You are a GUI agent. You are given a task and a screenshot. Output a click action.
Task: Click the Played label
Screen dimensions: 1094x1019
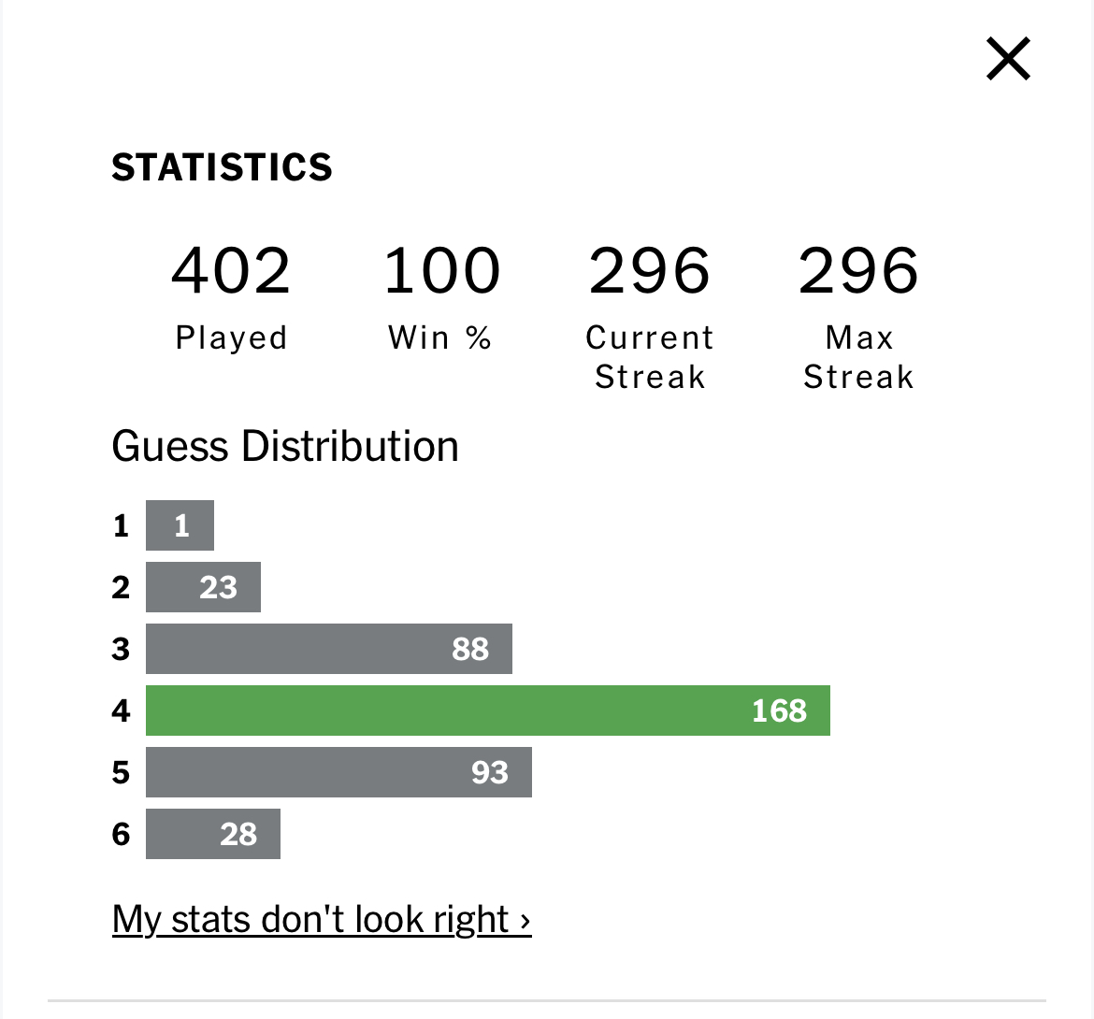pyautogui.click(x=231, y=338)
